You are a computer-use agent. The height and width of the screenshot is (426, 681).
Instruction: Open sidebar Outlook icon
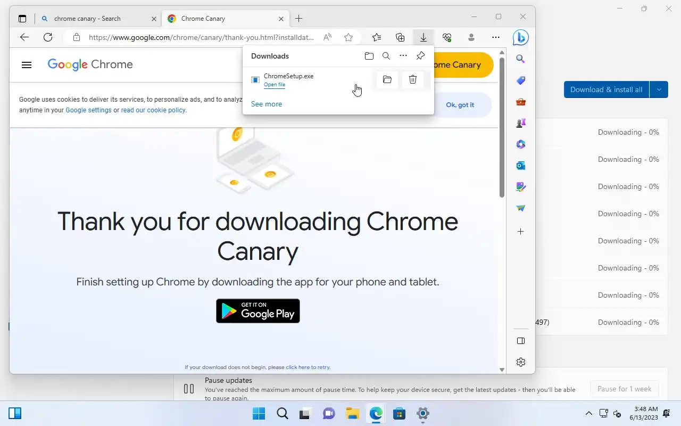click(x=521, y=166)
